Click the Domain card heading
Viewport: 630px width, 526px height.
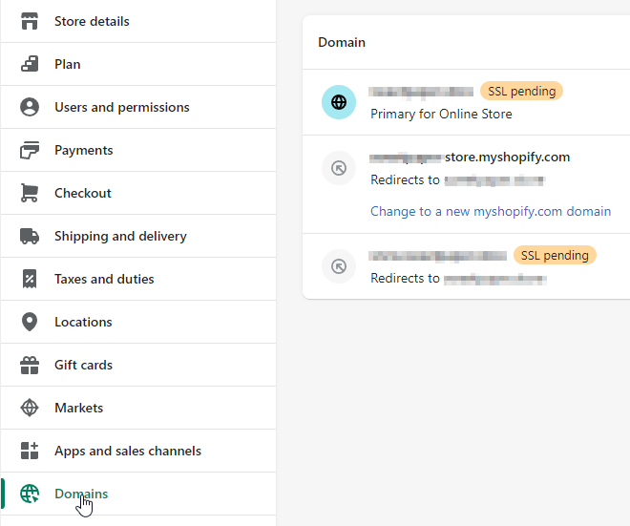pyautogui.click(x=342, y=42)
